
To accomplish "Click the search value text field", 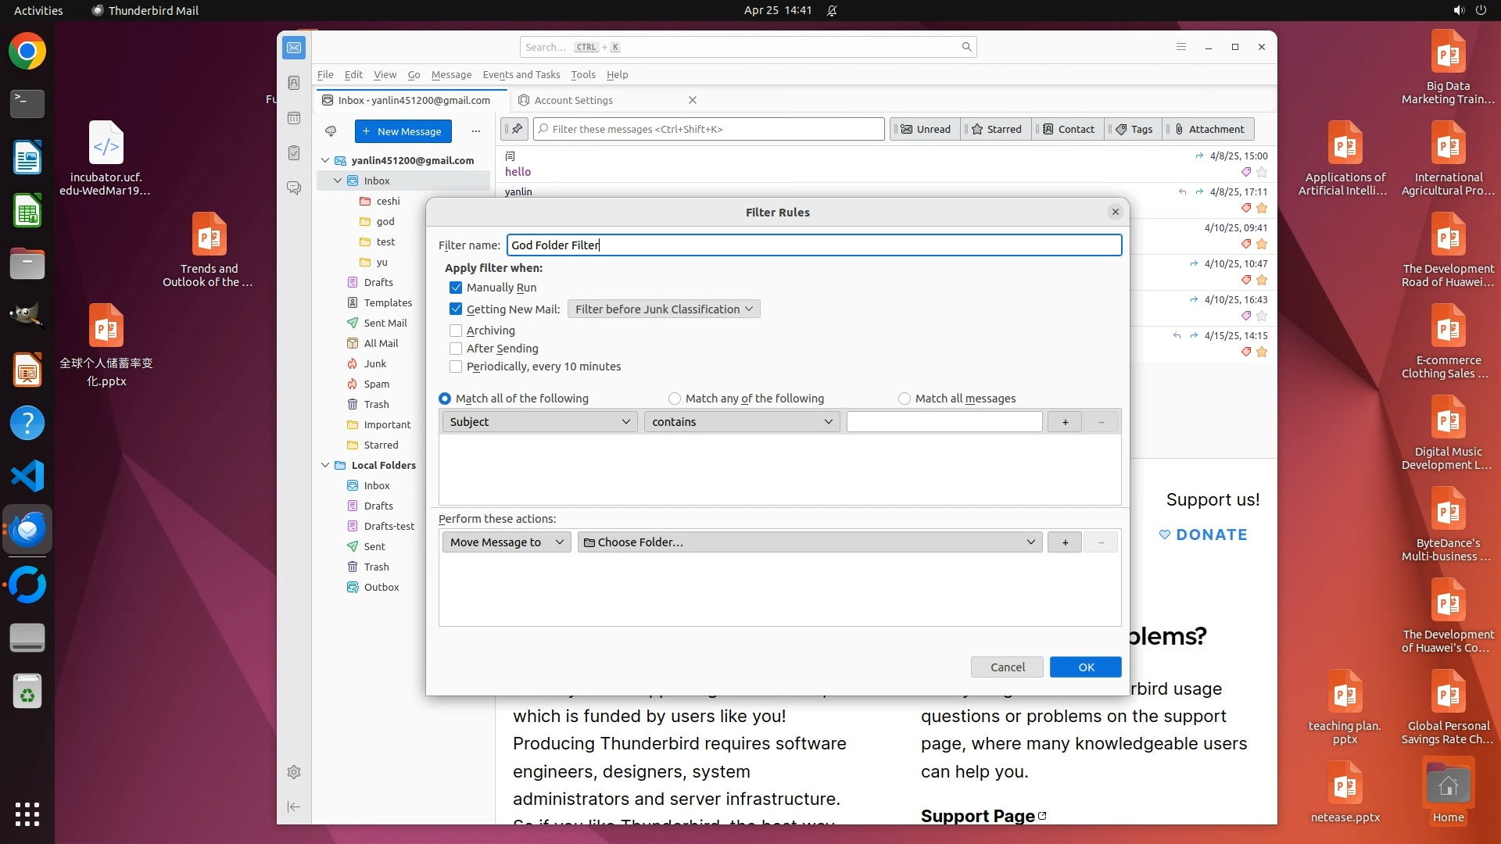I will [944, 422].
